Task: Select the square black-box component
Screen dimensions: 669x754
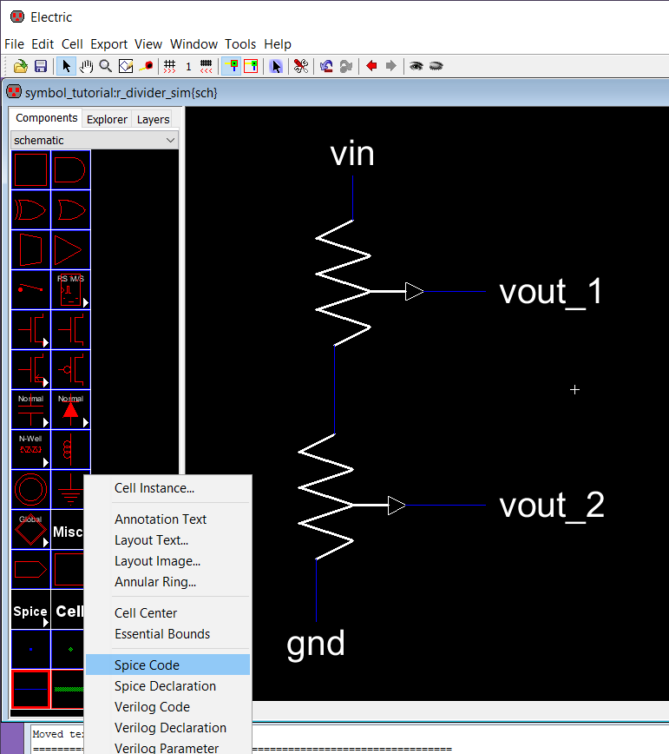Action: coord(30,169)
